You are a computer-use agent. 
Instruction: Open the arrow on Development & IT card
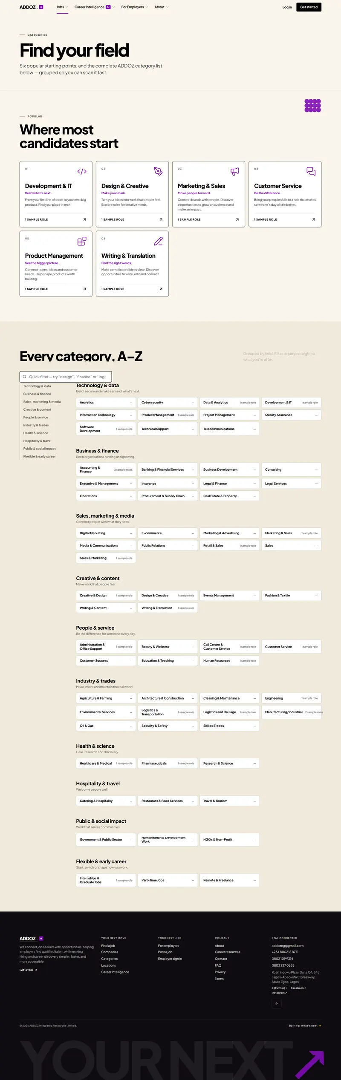pos(84,220)
